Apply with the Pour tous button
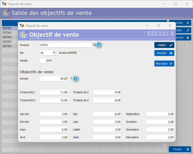193x154 pixels. [164, 63]
